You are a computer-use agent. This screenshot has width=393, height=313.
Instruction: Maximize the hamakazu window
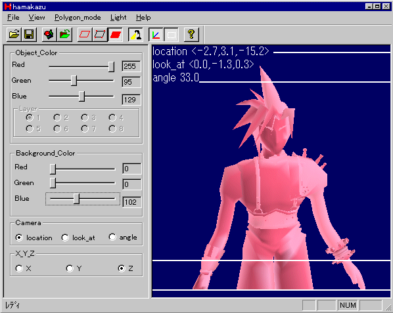click(377, 7)
